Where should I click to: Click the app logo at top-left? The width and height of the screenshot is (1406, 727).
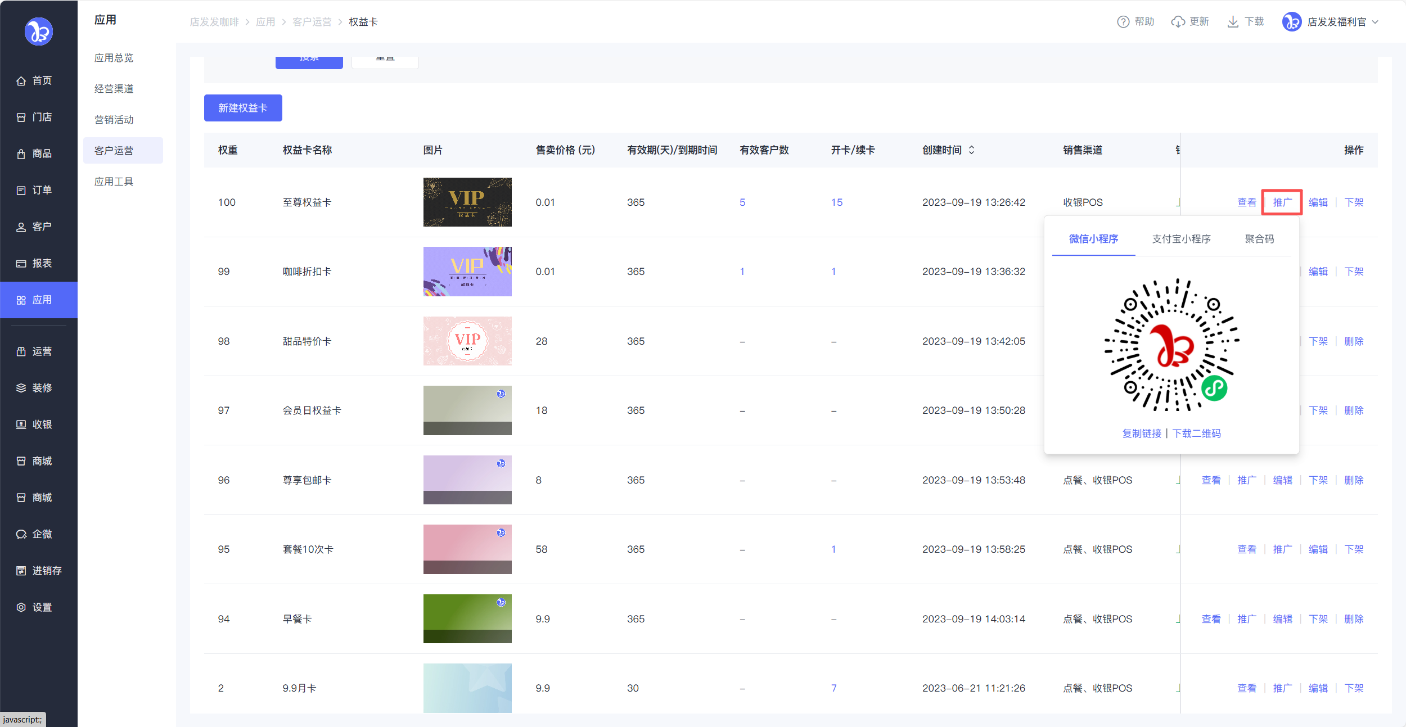pos(39,31)
